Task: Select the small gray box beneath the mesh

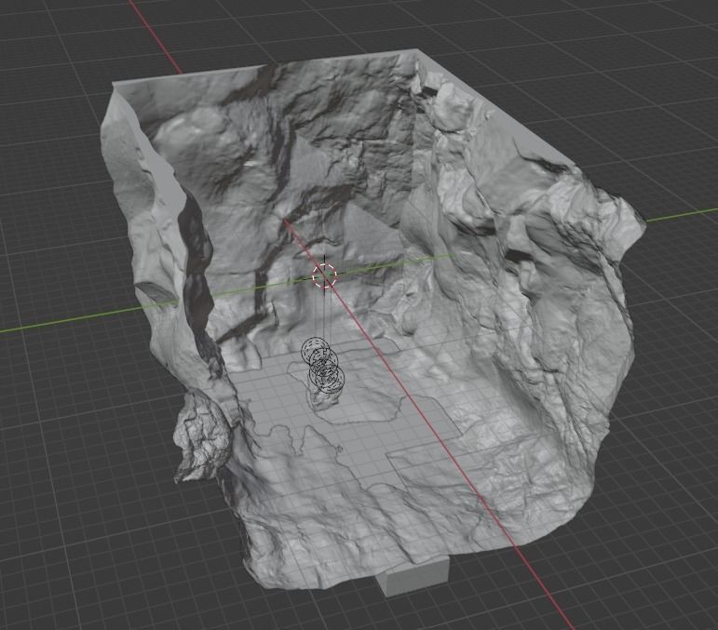Action: click(x=413, y=576)
